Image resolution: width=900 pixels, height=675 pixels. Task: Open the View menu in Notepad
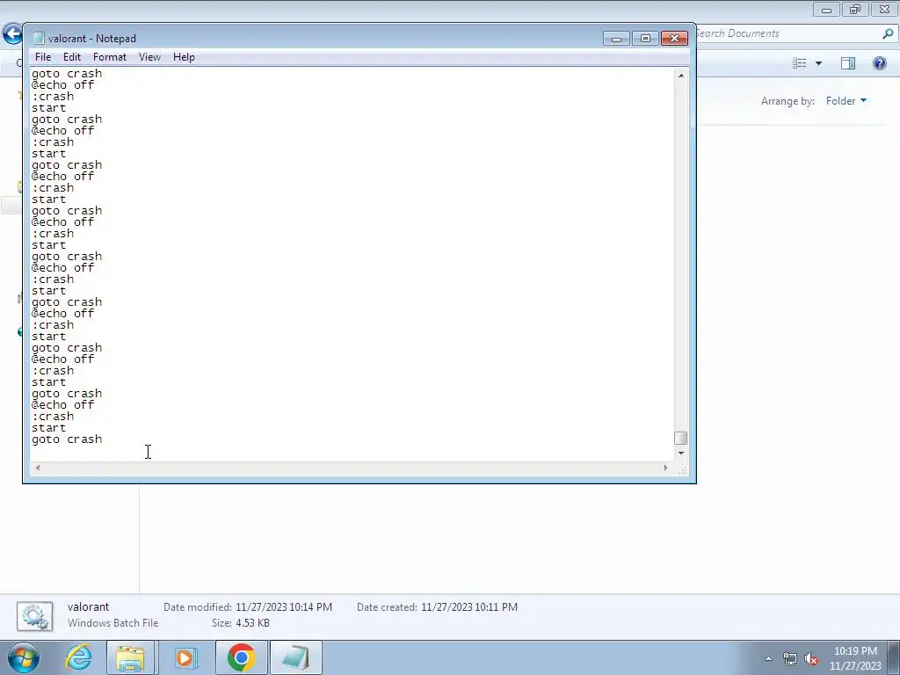149,57
